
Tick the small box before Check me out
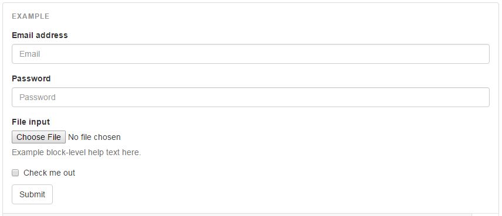[15, 173]
